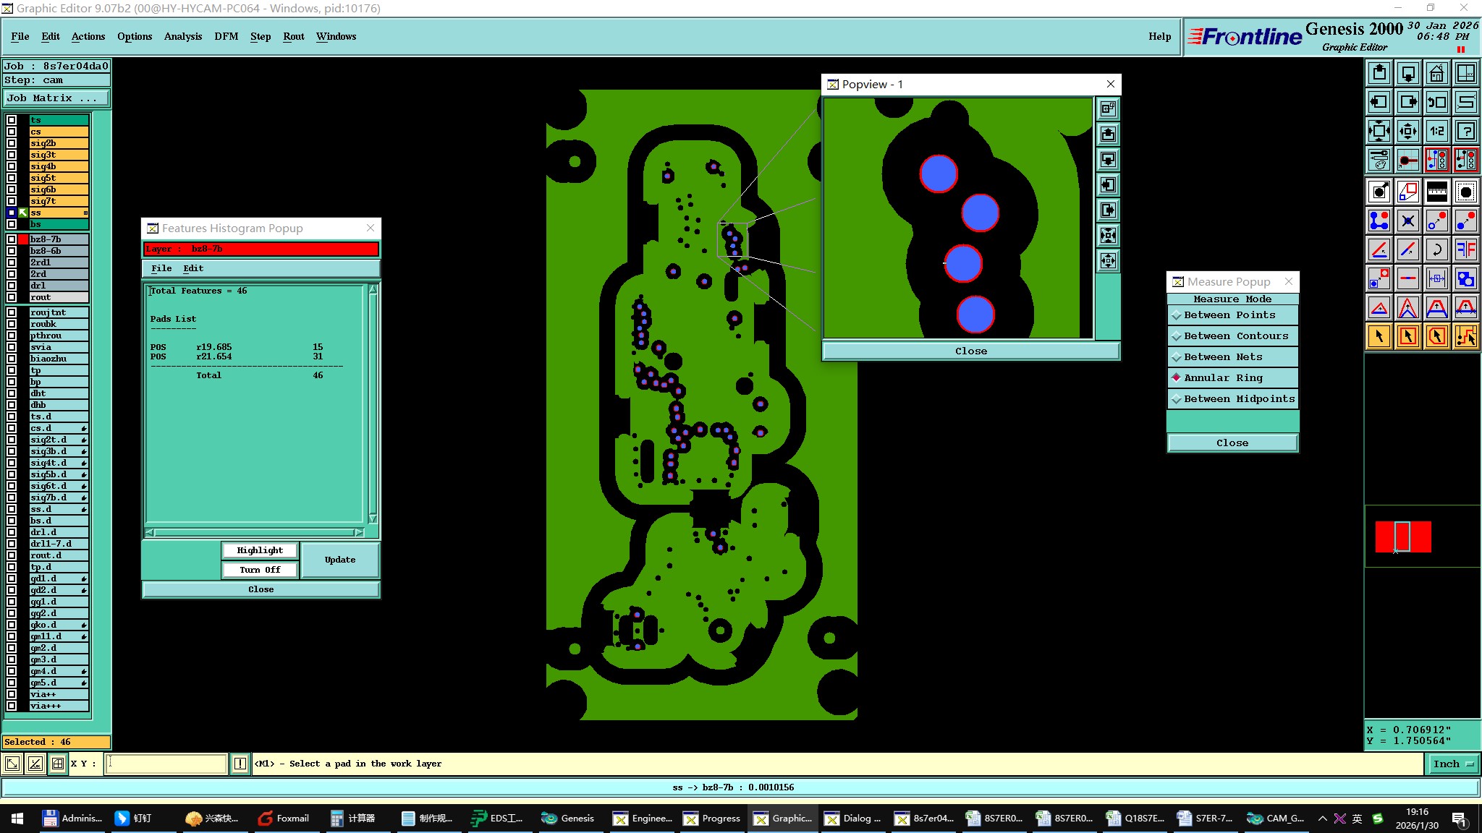Click the rotate arrow tool icon
This screenshot has width=1482, height=833.
[x=1436, y=249]
